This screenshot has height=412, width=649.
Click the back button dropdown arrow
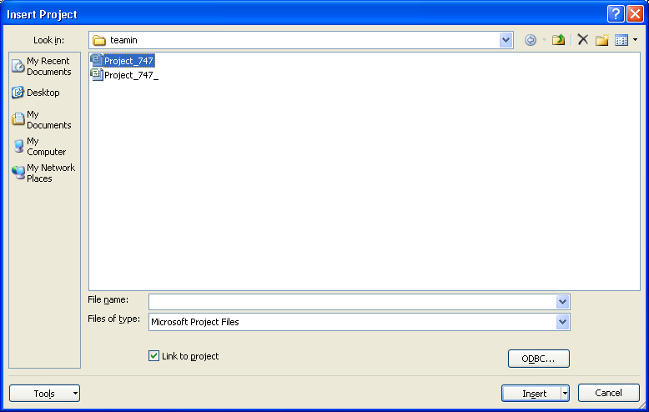[544, 40]
